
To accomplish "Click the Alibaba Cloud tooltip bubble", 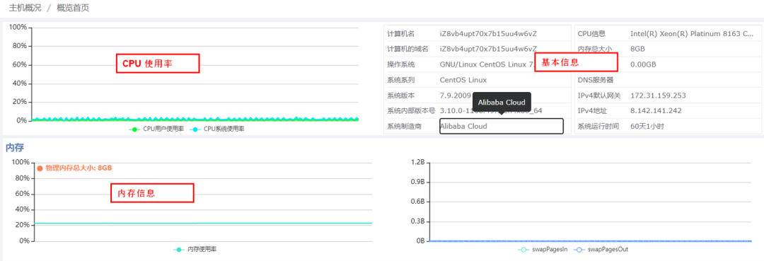I will [502, 103].
